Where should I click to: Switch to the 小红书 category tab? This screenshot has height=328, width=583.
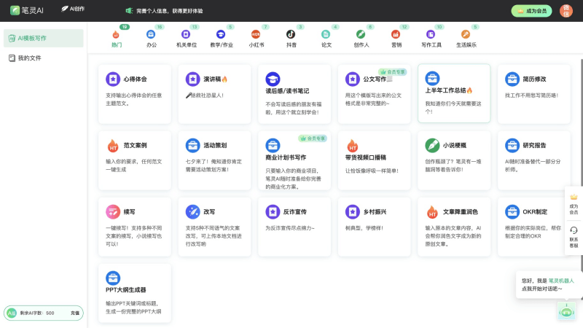(256, 38)
